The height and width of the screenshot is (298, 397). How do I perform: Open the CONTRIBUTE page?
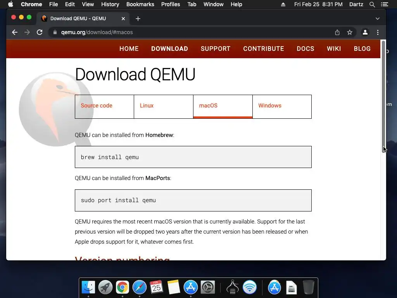pyautogui.click(x=264, y=49)
